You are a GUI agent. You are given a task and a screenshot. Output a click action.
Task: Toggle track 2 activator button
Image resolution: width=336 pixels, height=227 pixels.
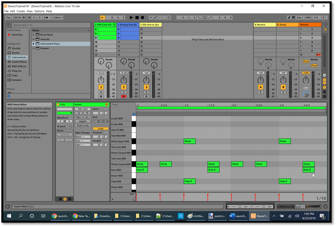tap(123, 87)
